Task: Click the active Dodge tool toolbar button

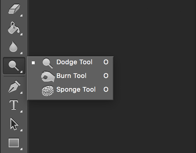Action: (14, 65)
